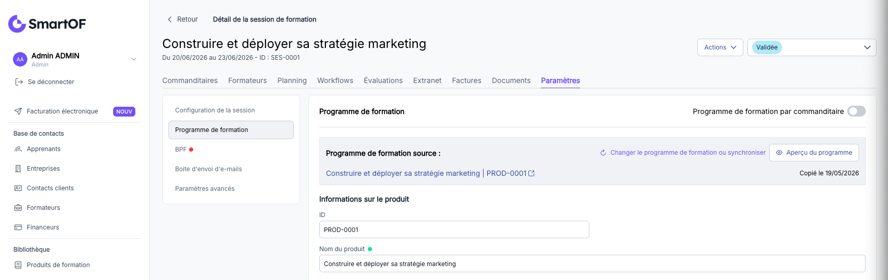Click the Produits de formation list icon
This screenshot has height=280, width=888.
(18, 265)
